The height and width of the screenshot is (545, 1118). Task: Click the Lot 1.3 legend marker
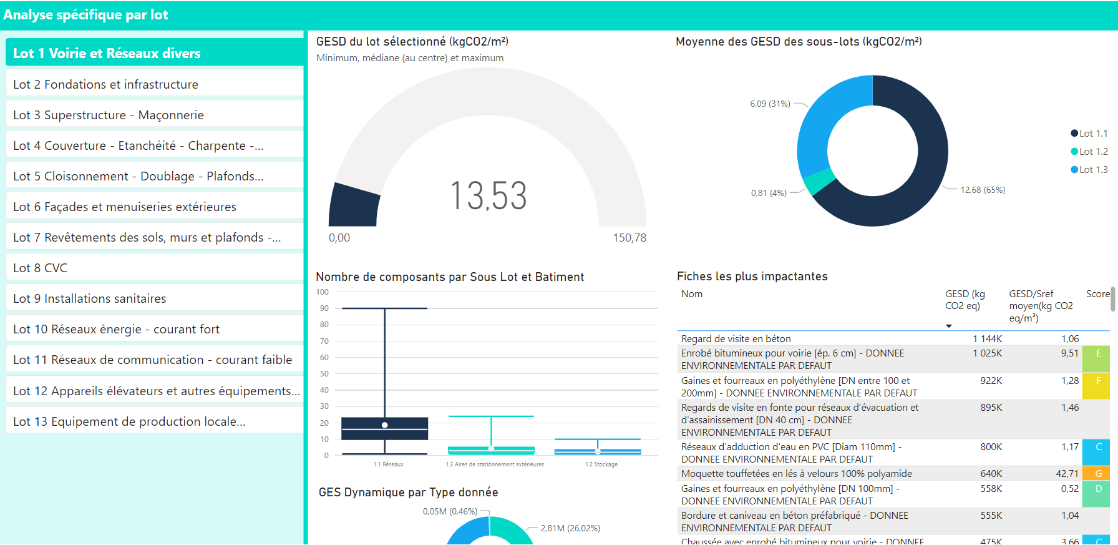click(1074, 169)
